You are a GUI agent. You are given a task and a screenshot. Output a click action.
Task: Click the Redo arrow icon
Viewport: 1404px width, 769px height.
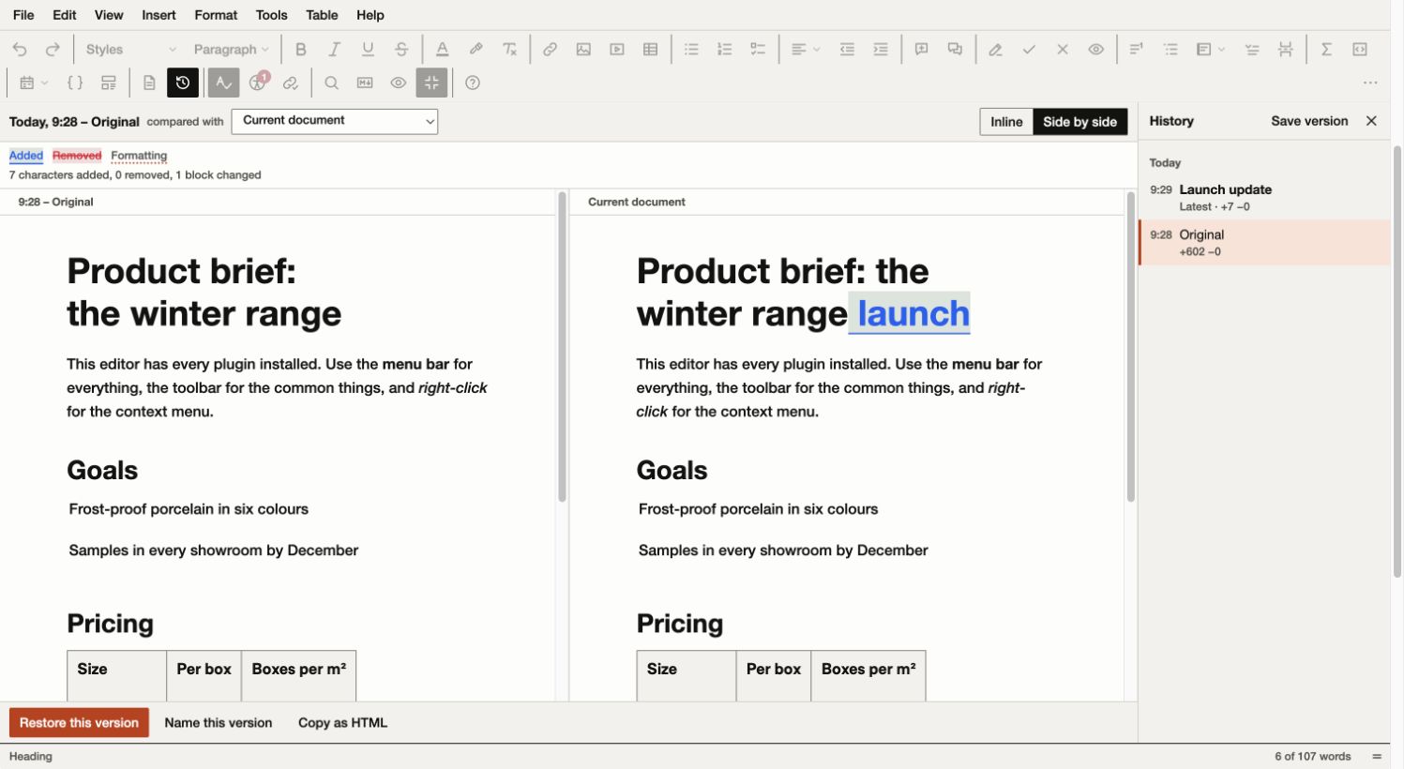tap(53, 50)
